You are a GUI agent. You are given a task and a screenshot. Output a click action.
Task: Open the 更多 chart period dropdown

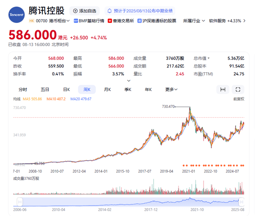click(172, 90)
